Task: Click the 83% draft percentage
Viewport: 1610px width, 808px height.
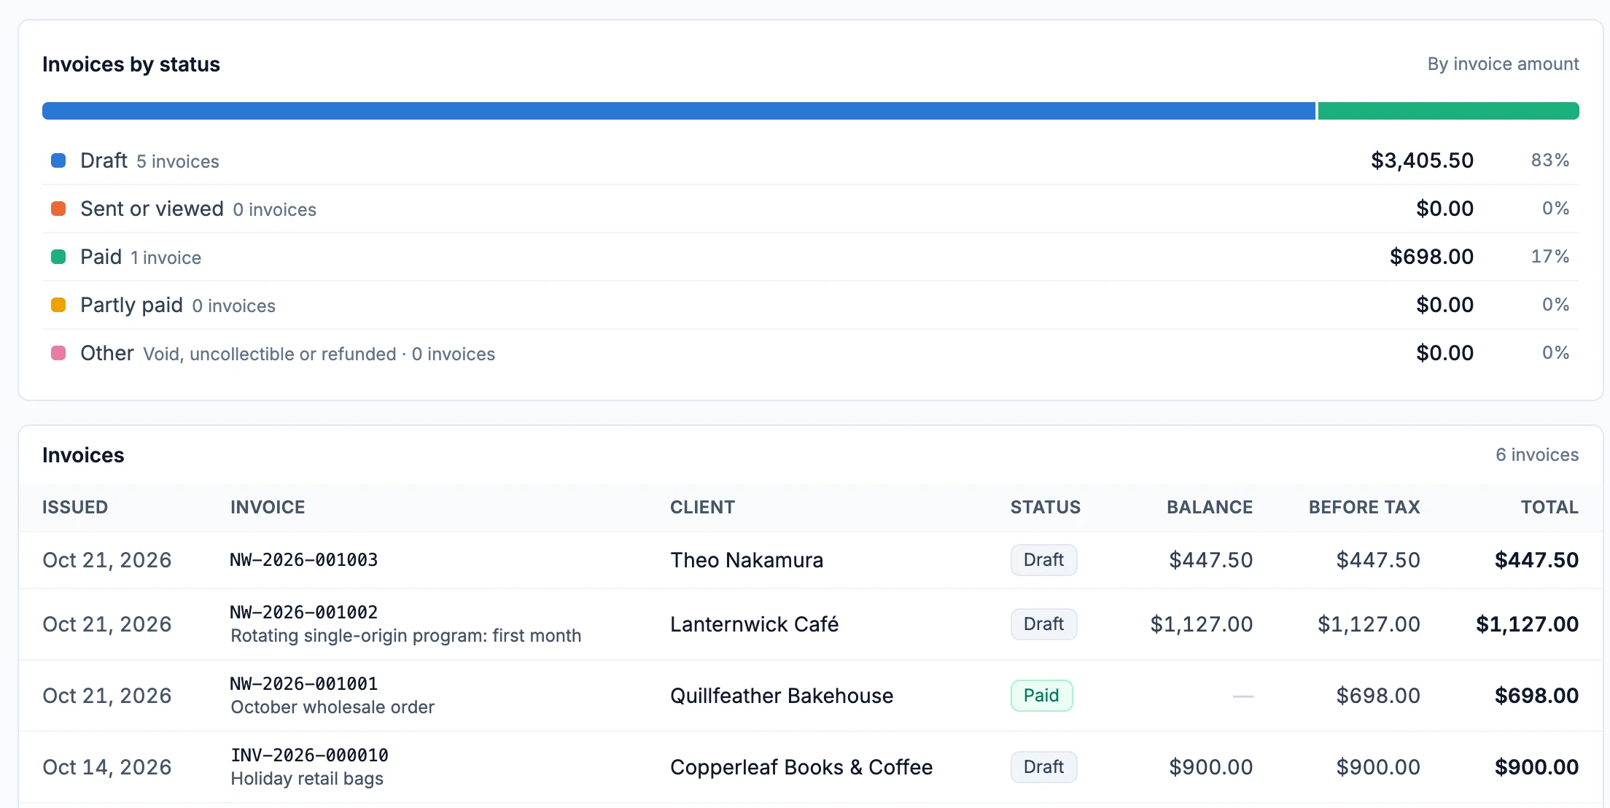Action: (x=1550, y=160)
